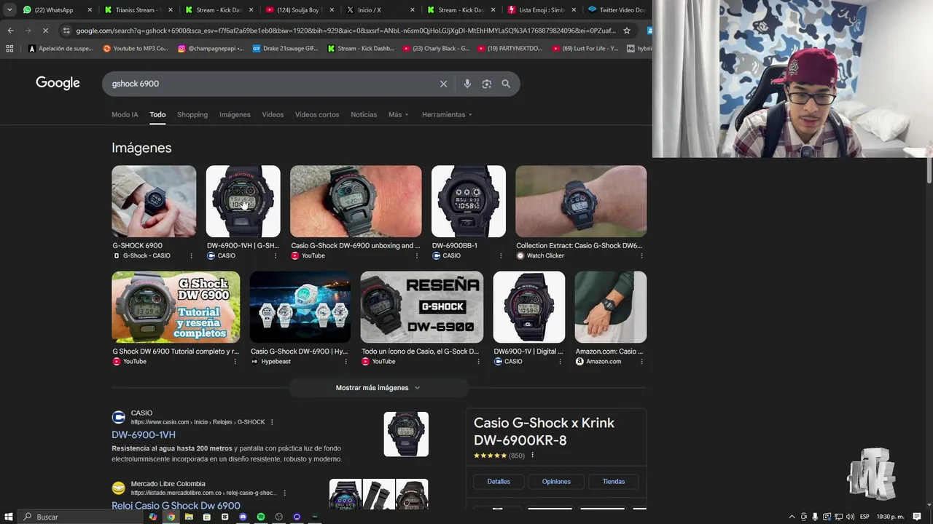This screenshot has width=933, height=524.
Task: Open options for Casio unboxing YouTube image result
Action: pos(417,255)
